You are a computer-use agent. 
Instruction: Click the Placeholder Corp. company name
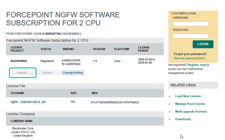(23, 128)
